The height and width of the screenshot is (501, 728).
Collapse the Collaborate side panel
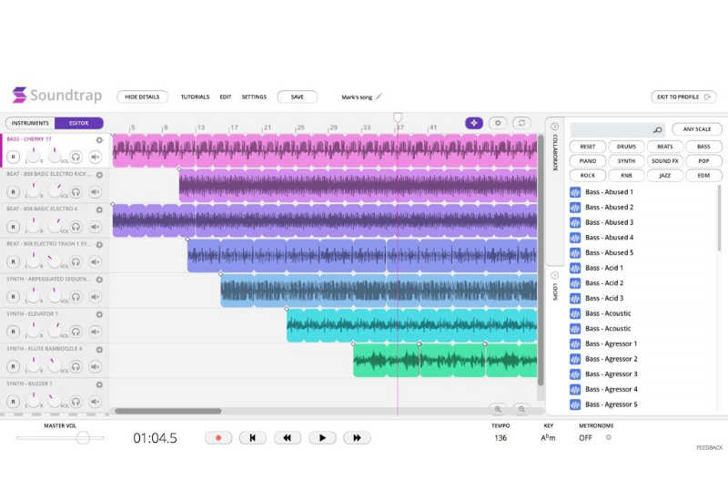pyautogui.click(x=554, y=127)
